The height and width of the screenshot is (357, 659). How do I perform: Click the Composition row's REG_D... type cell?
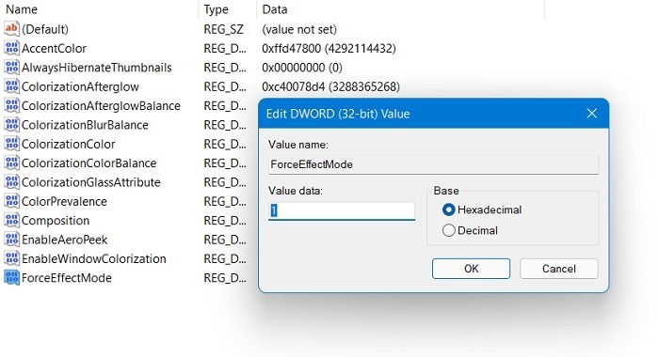(x=225, y=221)
